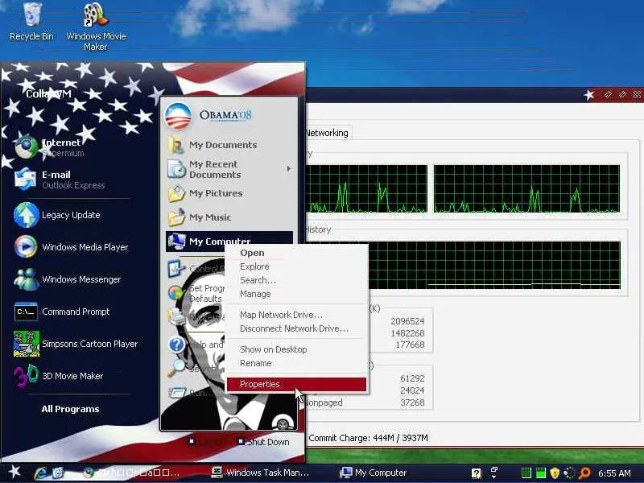
Task: Choose Disconnect Network Drive... option
Action: pyautogui.click(x=295, y=328)
